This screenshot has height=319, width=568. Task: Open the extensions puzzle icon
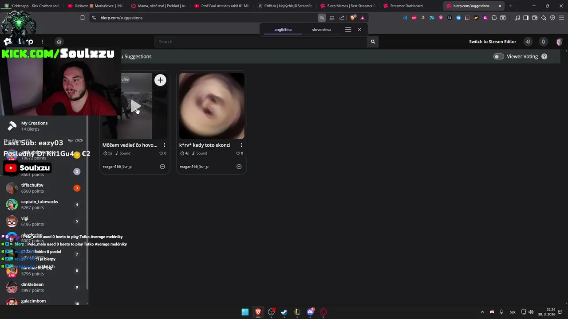point(494,18)
